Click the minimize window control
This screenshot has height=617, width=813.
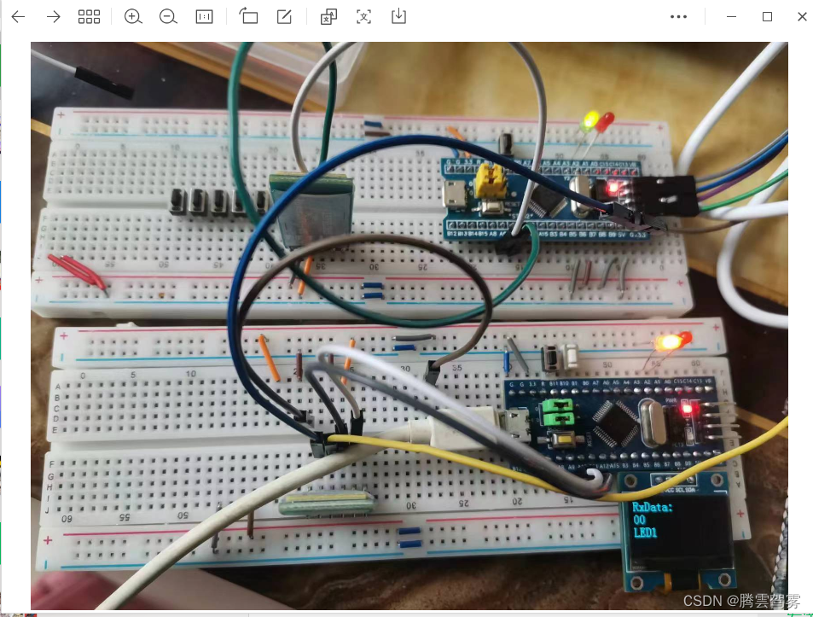(731, 15)
